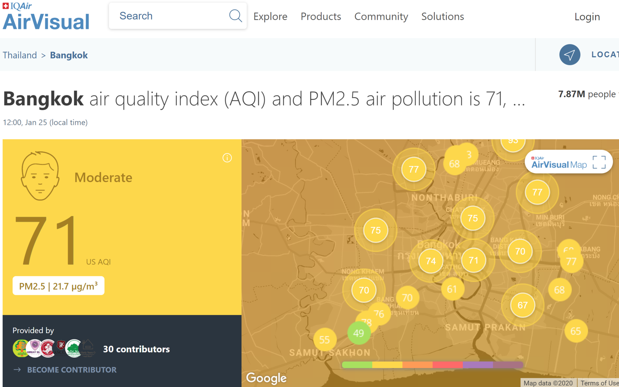The image size is (619, 387).
Task: Click the IQAir AirVisual logo
Action: [46, 16]
